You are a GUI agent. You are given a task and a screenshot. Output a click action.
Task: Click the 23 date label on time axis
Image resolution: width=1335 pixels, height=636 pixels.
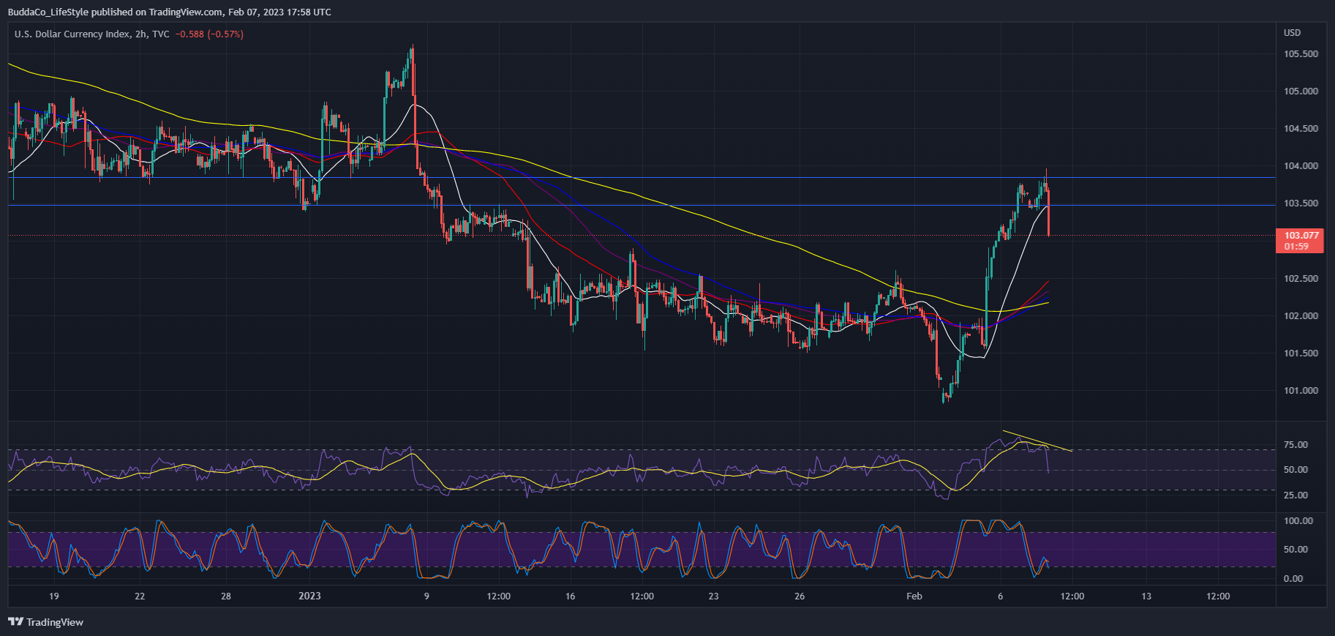[713, 596]
